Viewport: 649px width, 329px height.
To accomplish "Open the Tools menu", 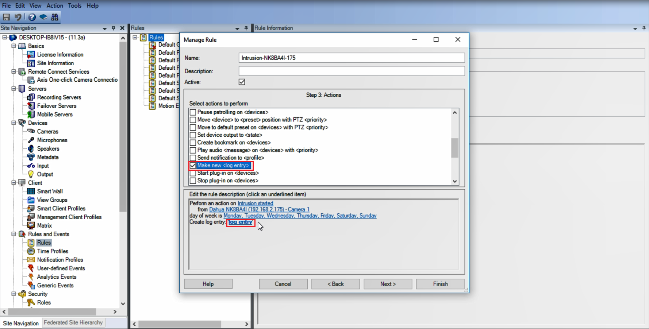I will point(74,5).
